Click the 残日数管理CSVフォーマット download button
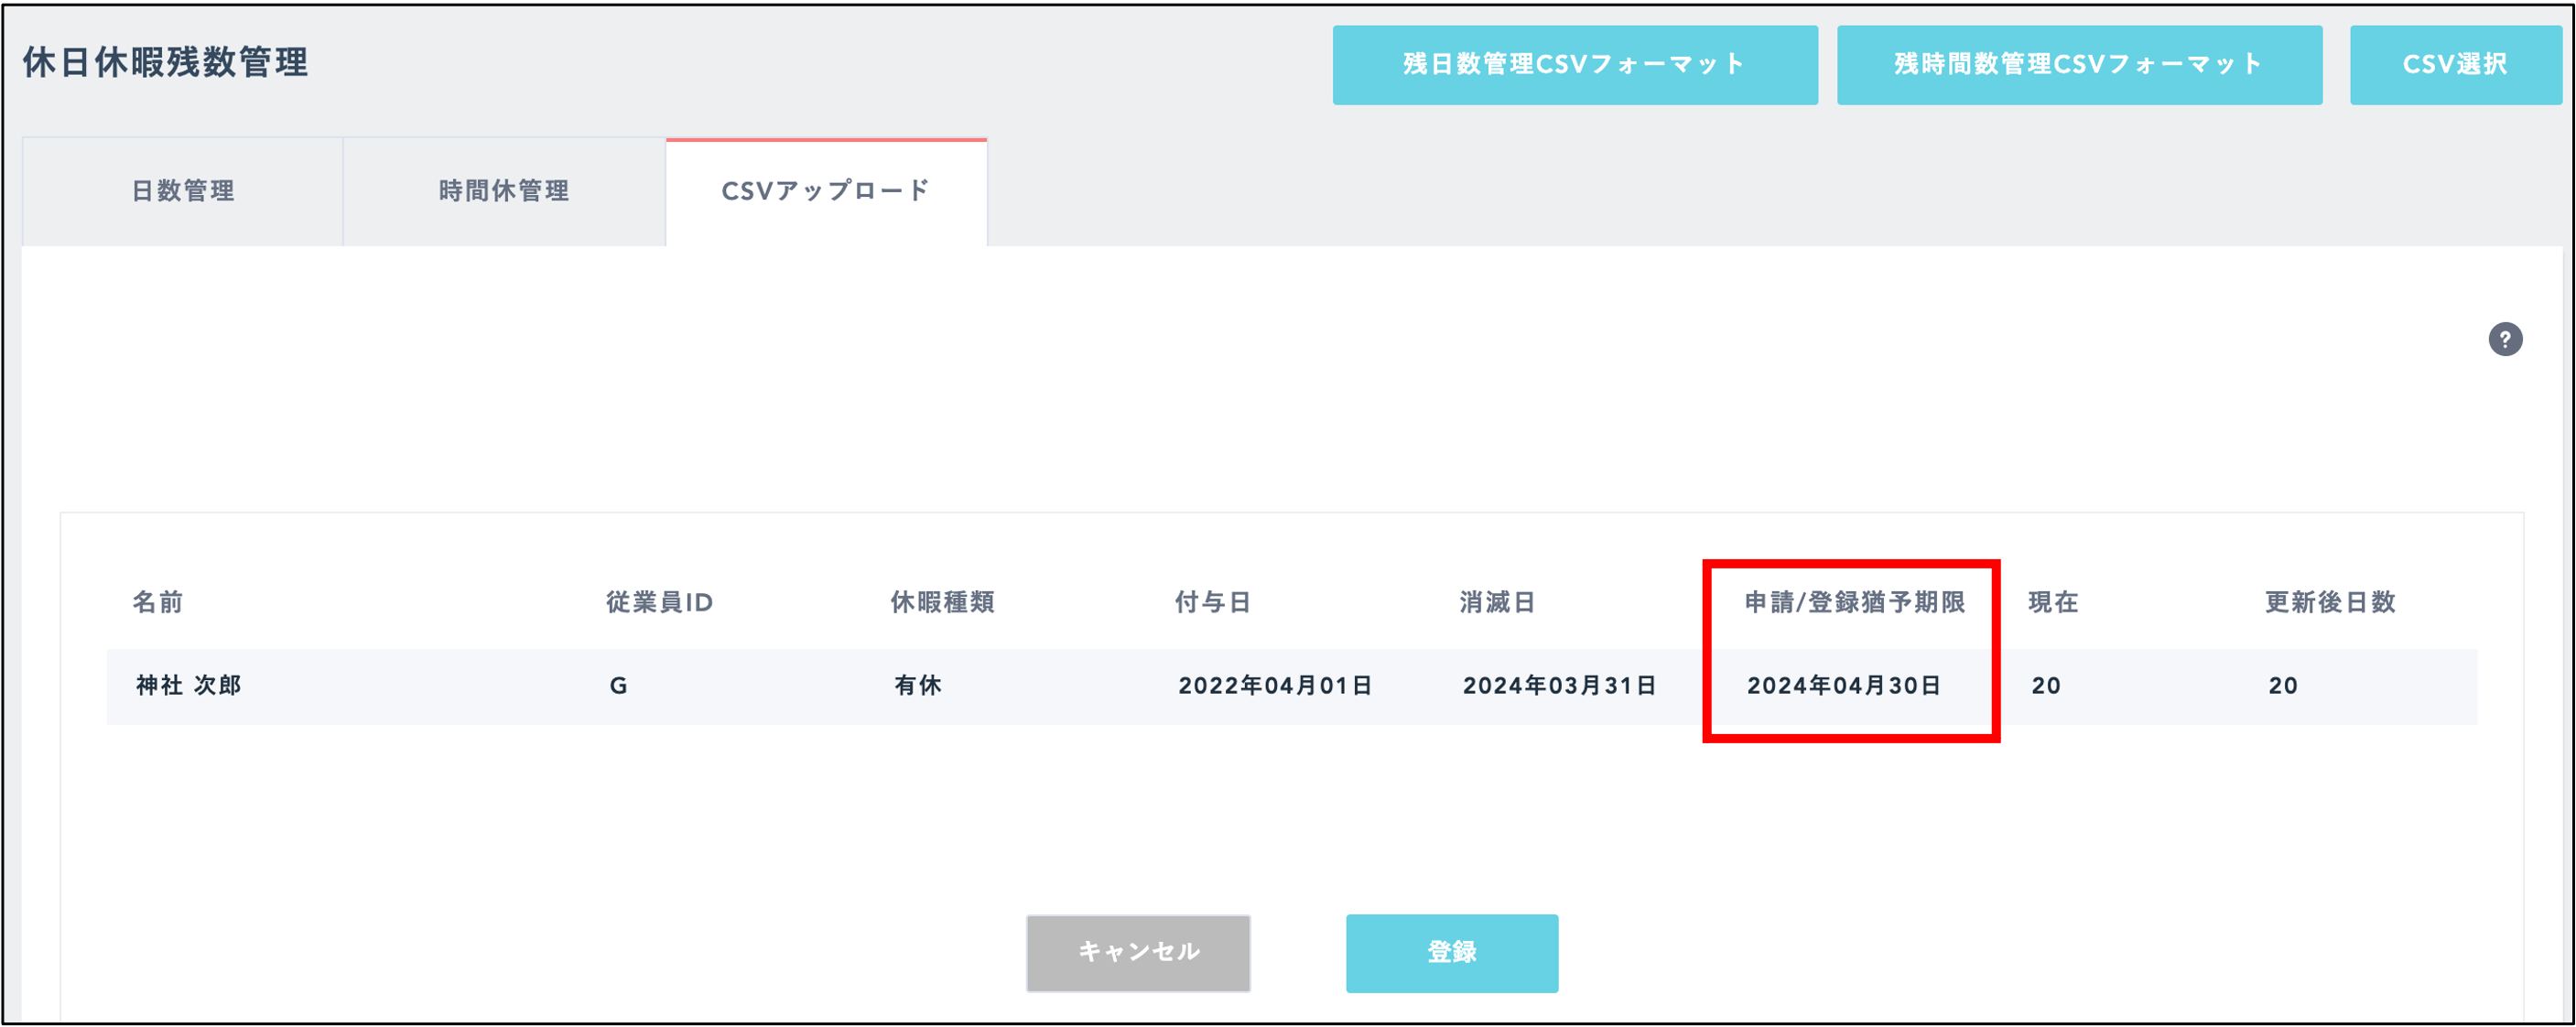 click(x=1574, y=64)
